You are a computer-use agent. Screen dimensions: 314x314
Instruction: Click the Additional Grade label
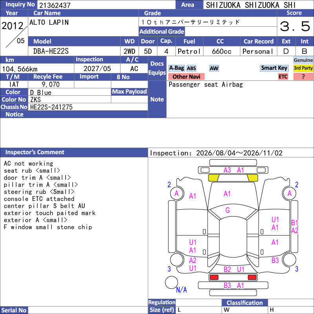pyautogui.click(x=162, y=32)
